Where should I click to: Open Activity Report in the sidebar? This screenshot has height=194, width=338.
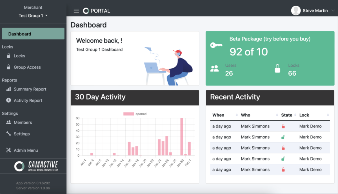pos(28,100)
